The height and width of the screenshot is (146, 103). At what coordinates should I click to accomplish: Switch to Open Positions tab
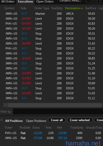(36, 121)
